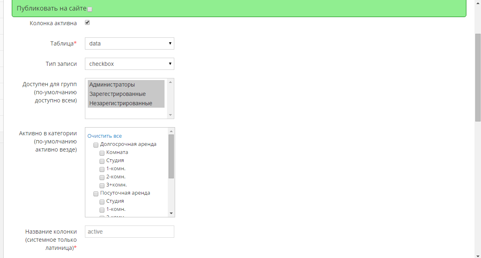Screen dimensions: 481x258
Task: Select 'Незарегистрированные' in the groups list
Action: pos(126,103)
